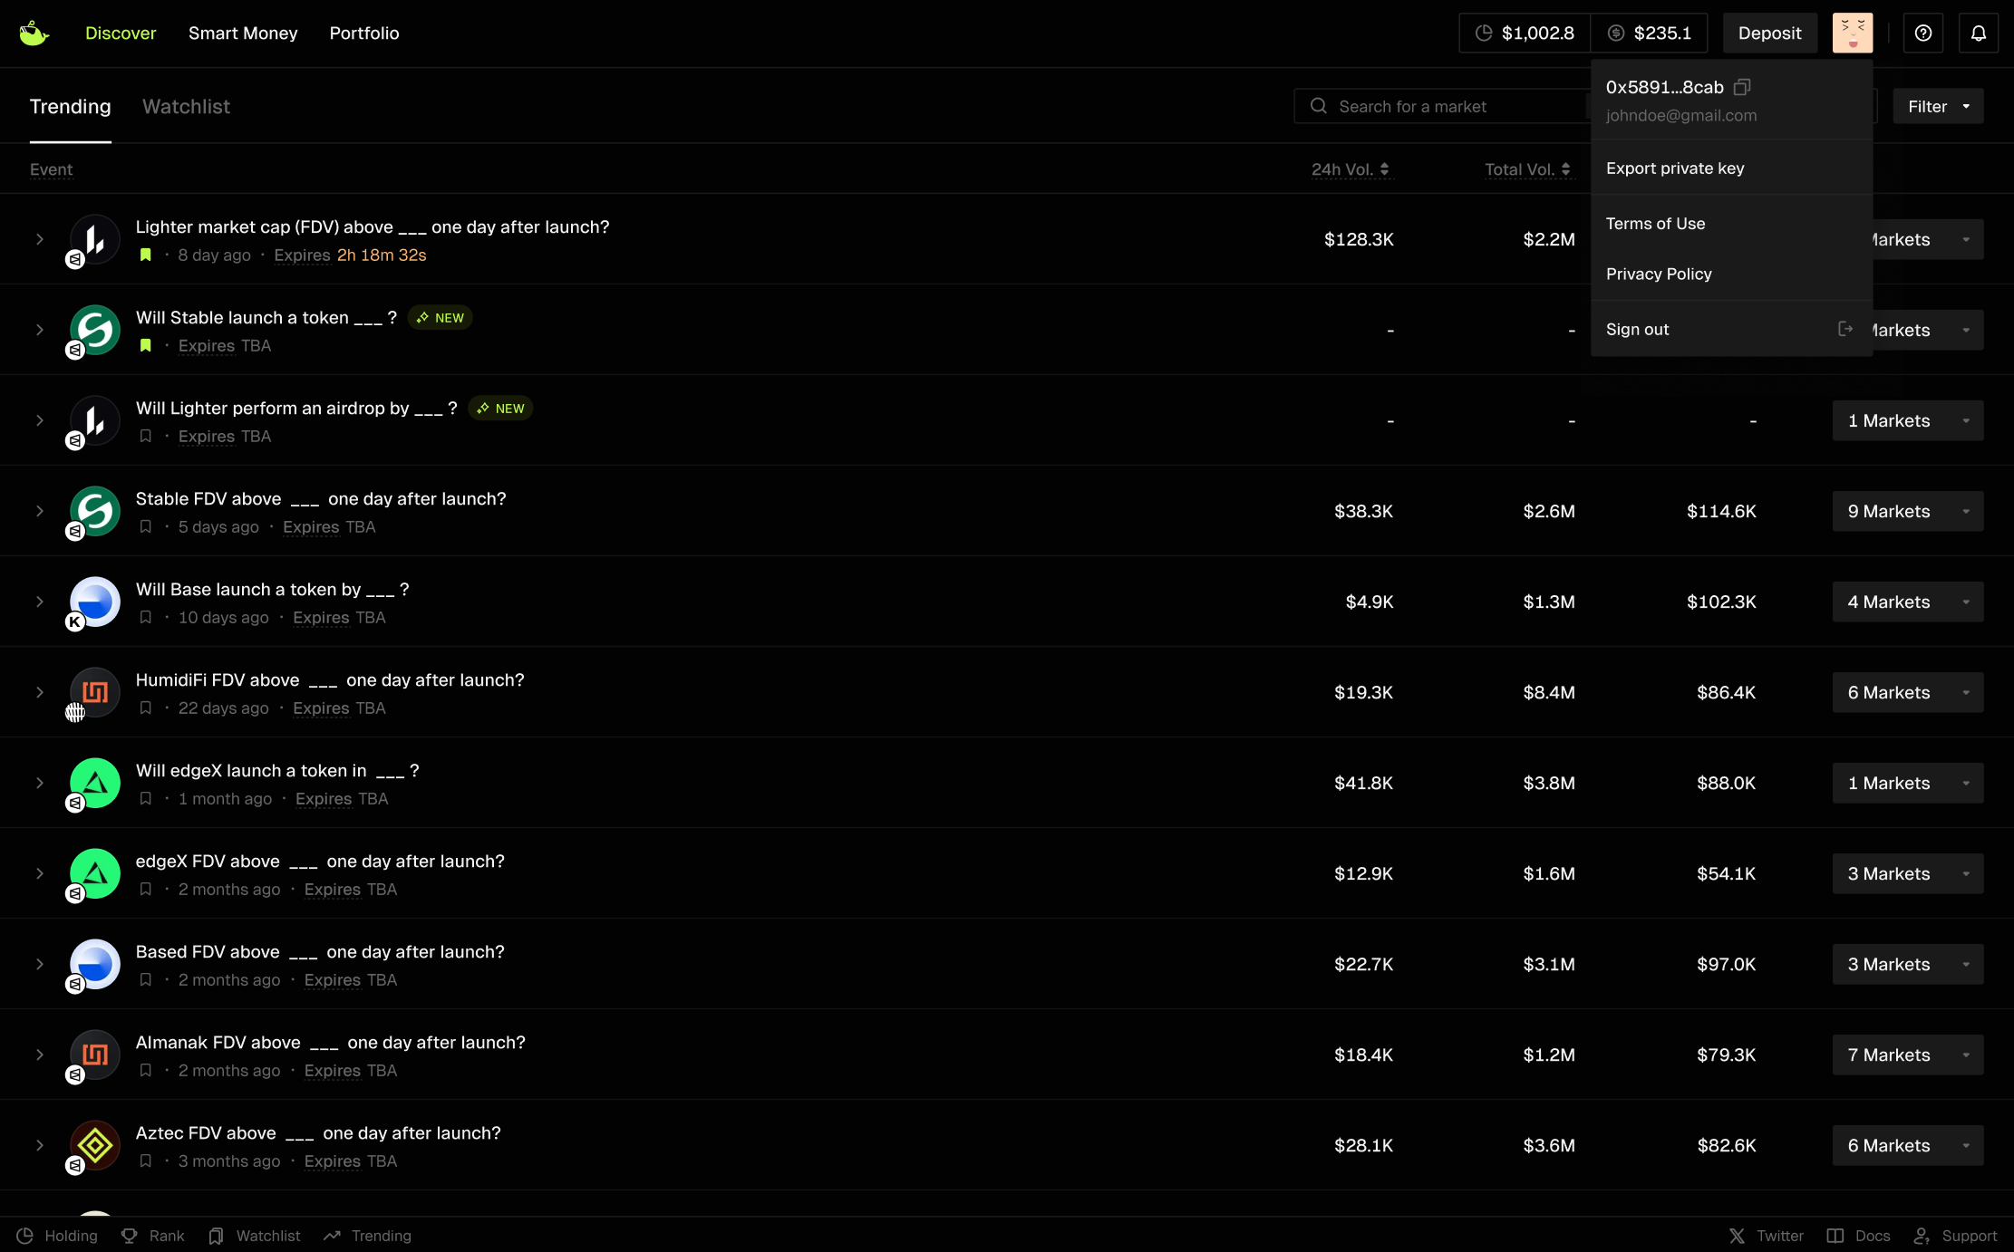Open the notifications bell
The width and height of the screenshot is (2014, 1252).
[x=1978, y=34]
